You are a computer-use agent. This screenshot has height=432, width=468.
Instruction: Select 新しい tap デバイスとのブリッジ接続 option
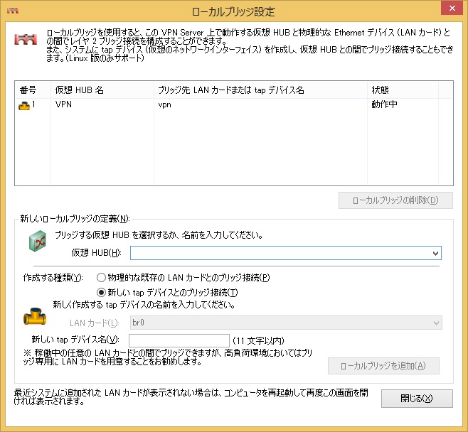pos(102,292)
